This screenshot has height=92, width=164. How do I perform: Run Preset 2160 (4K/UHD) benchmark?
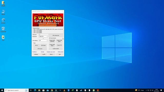coord(52,41)
